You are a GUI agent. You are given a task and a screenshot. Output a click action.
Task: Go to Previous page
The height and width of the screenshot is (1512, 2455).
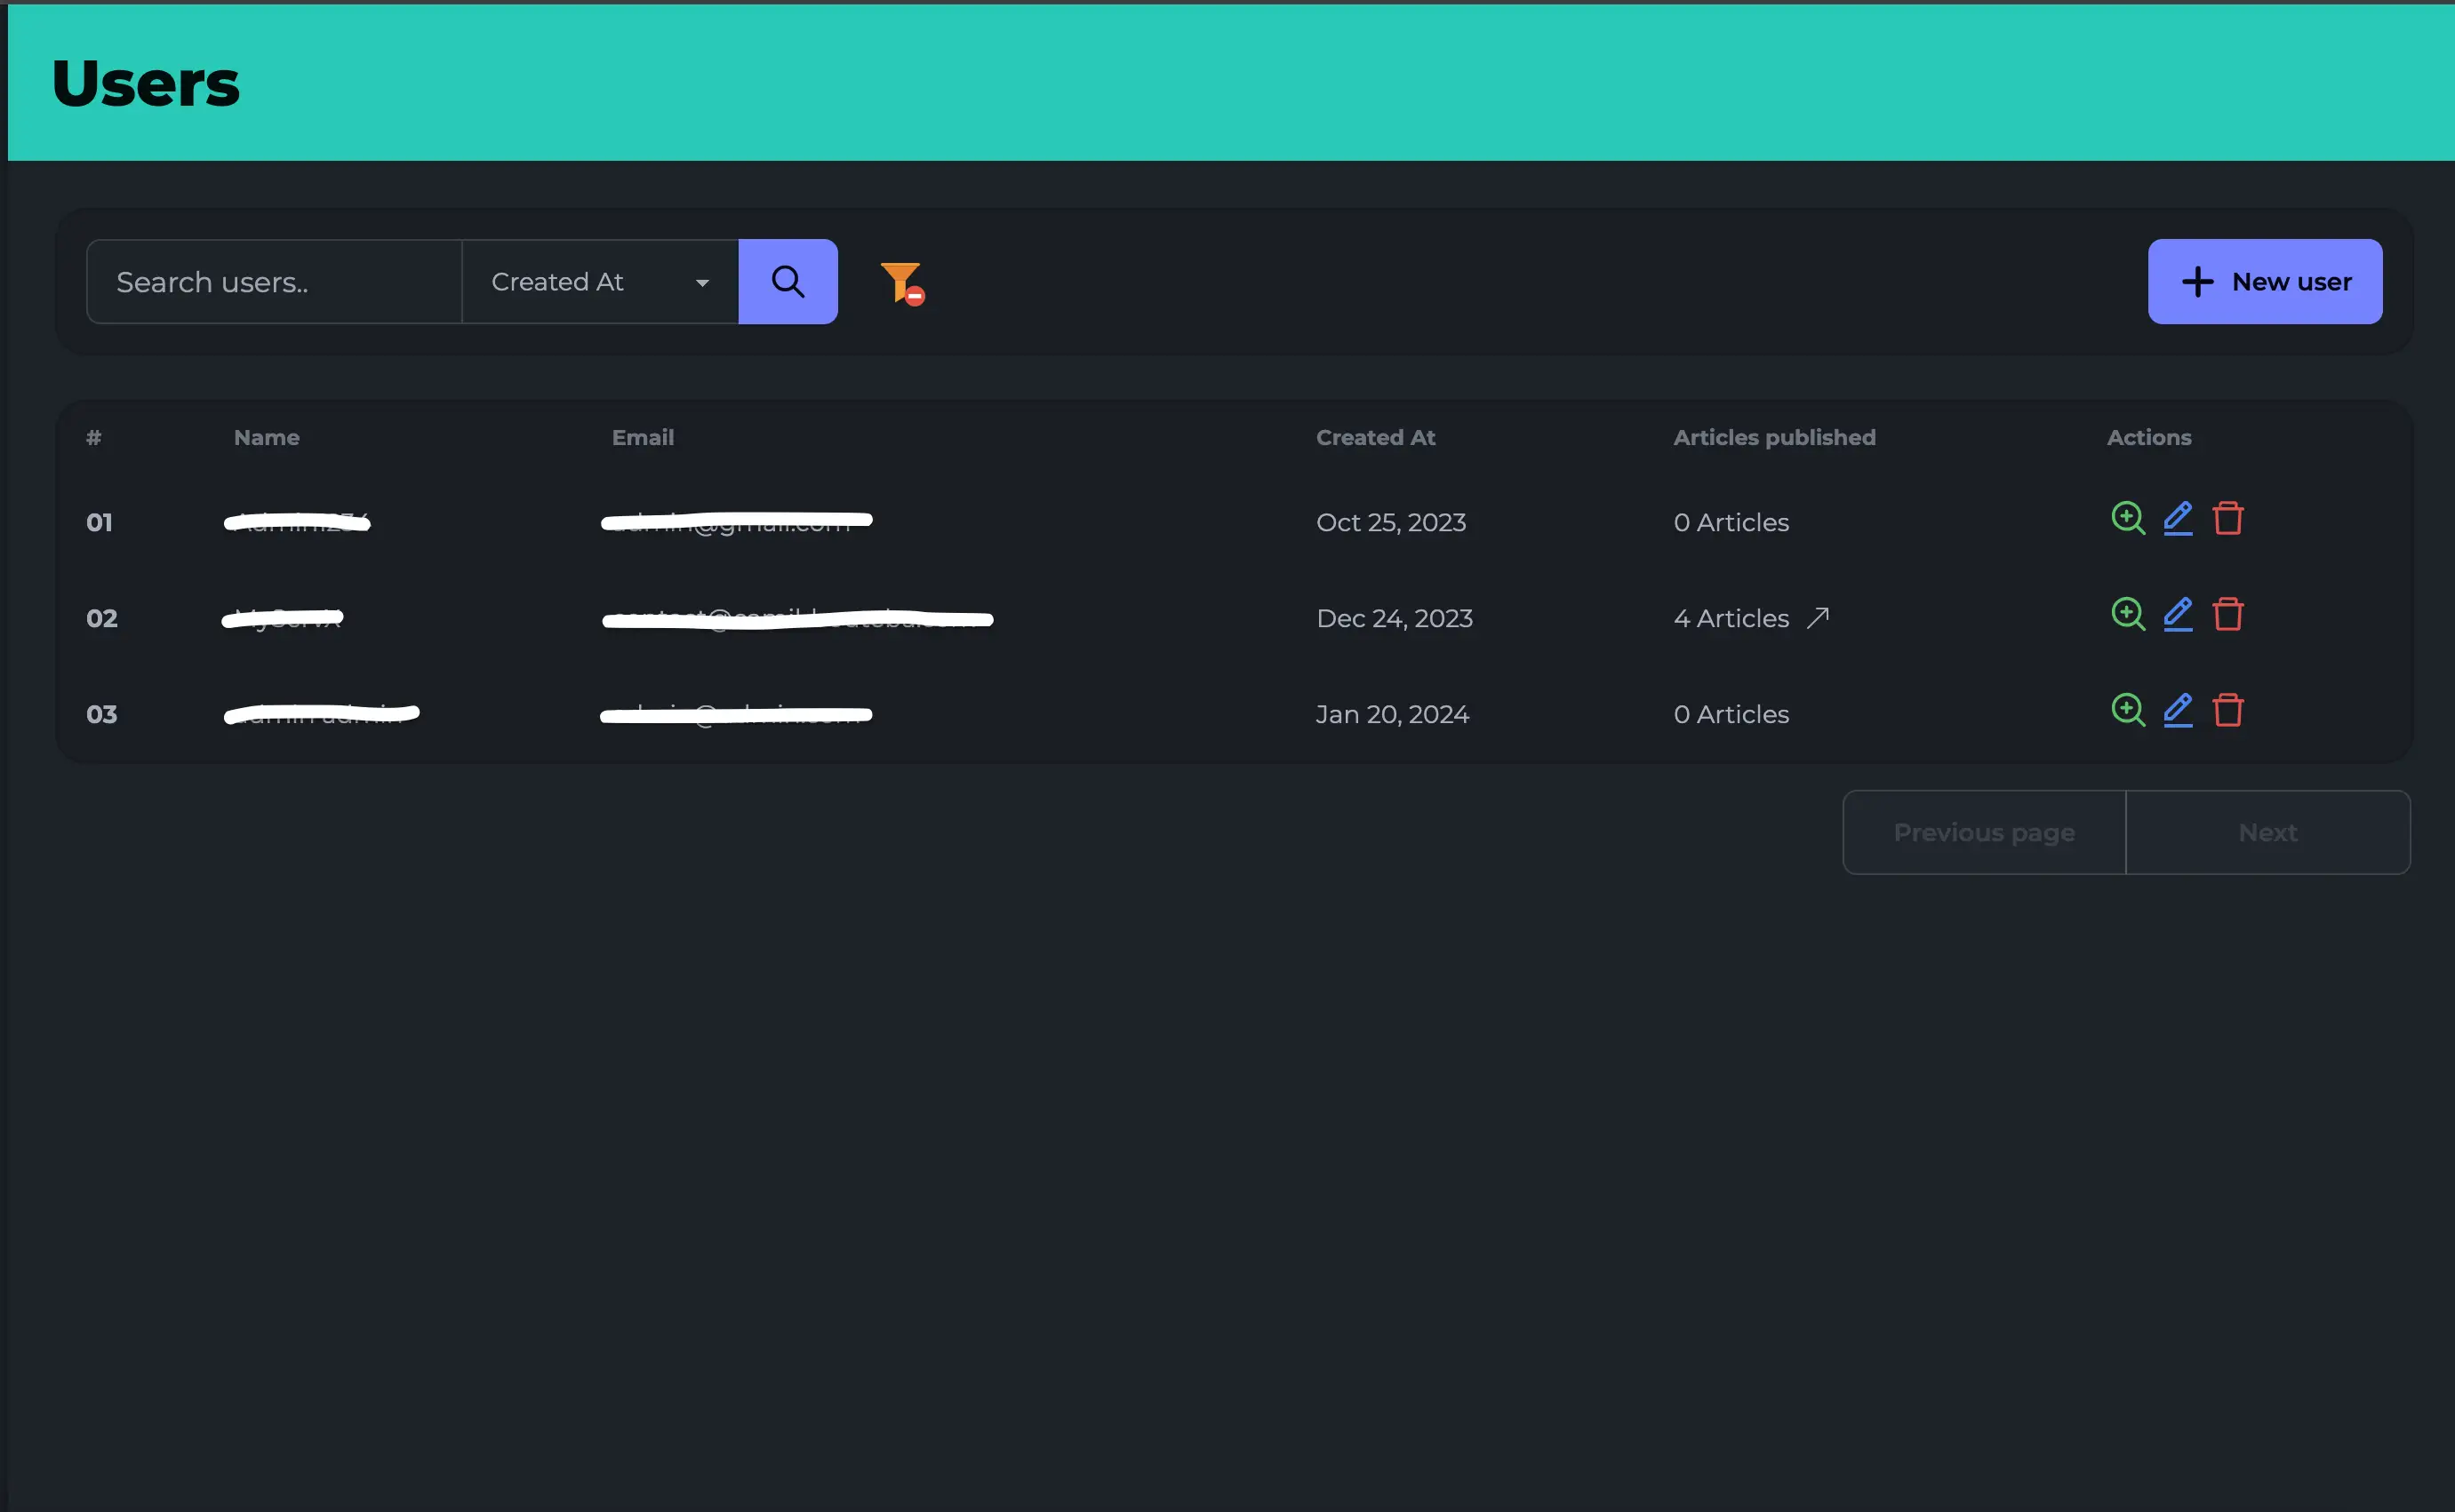coord(1983,832)
